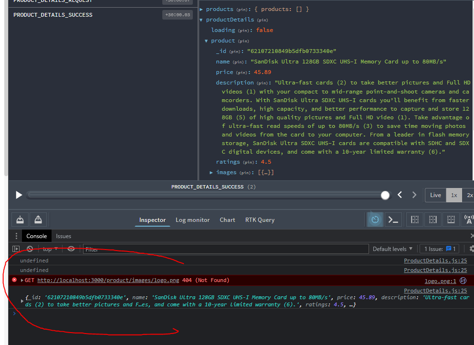Screen dimensions: 474x345
Task: Select the right dock layout icon
Action: coord(433,220)
